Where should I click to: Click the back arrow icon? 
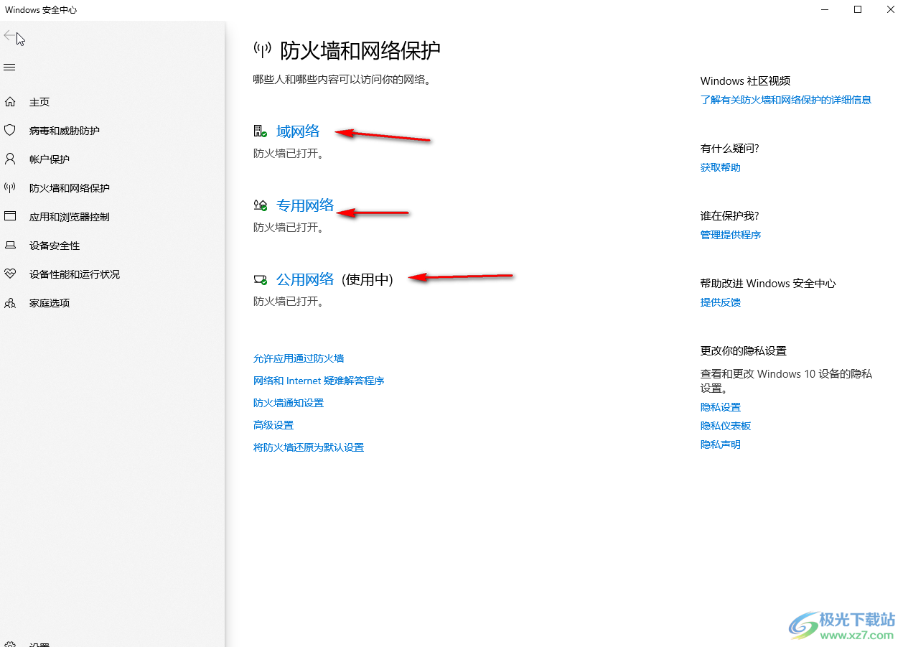pos(9,35)
